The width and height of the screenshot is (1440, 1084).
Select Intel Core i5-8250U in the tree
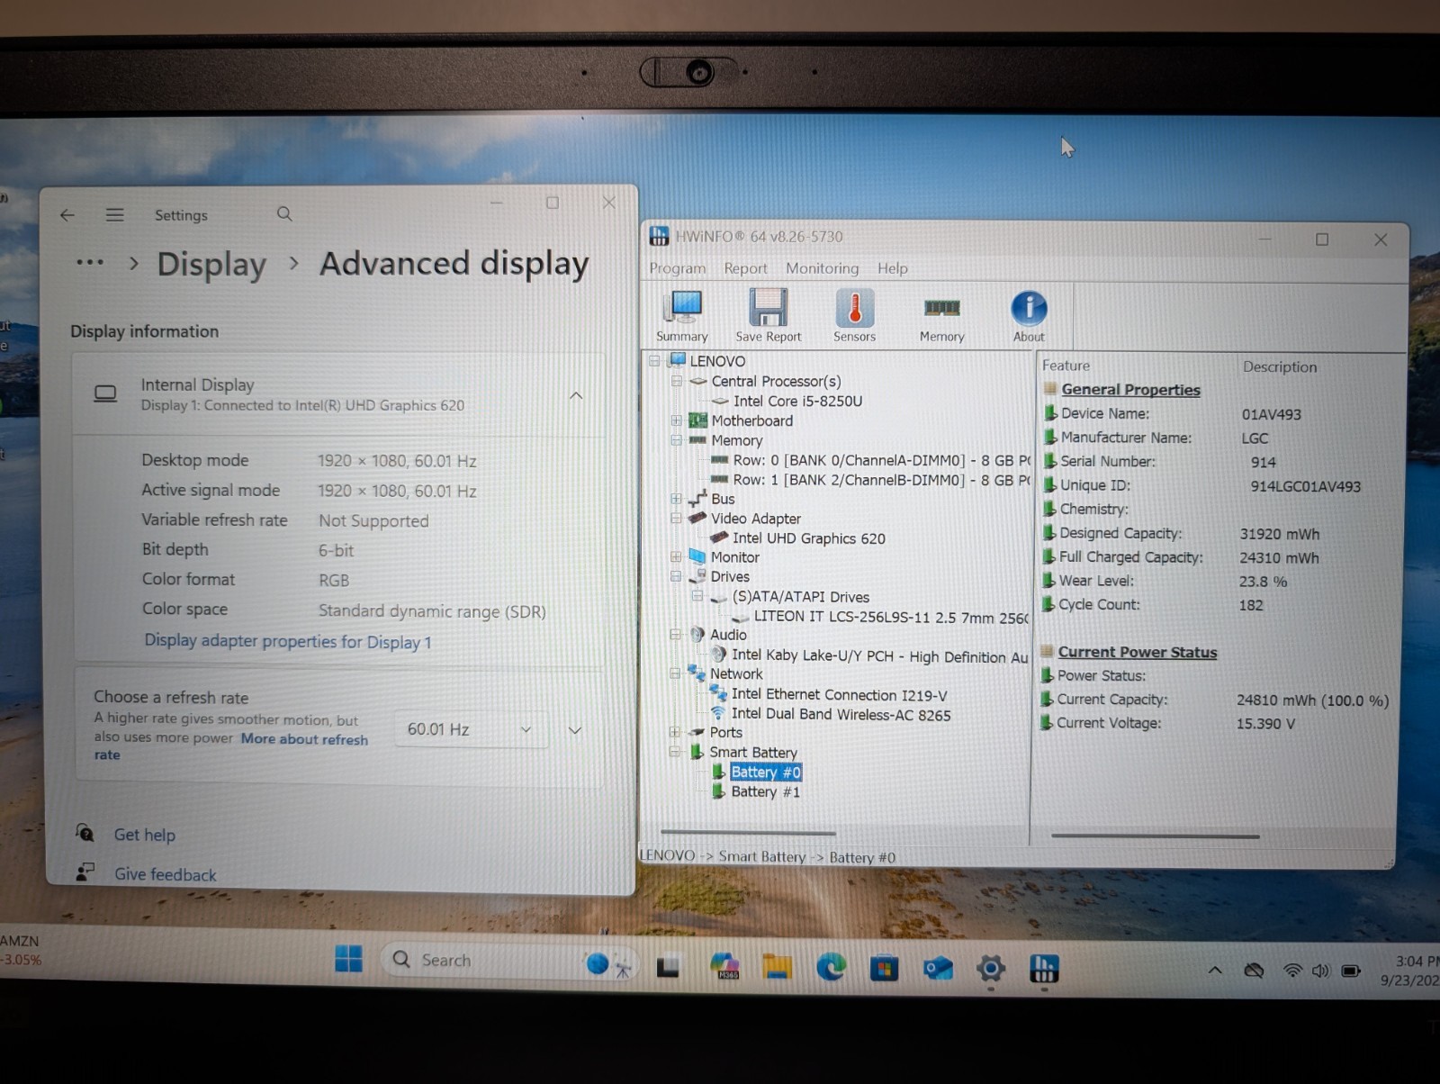[797, 402]
